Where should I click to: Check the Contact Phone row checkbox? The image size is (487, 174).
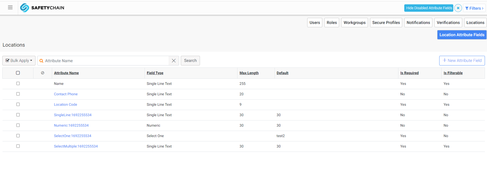(x=18, y=94)
